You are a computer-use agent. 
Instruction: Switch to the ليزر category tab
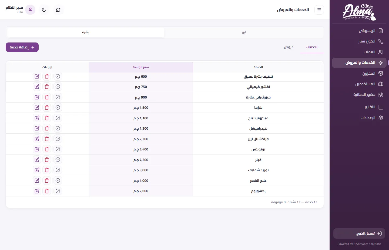point(244,32)
